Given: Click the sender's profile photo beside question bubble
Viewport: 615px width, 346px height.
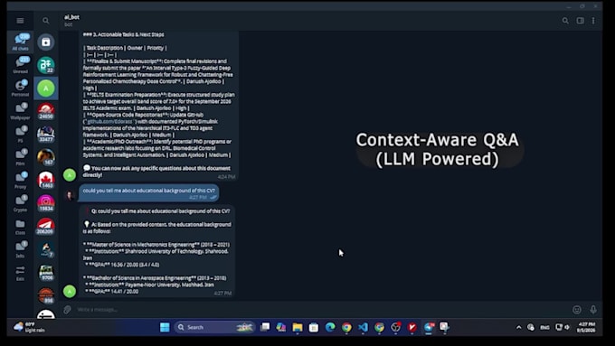Looking at the screenshot, I should click(70, 195).
